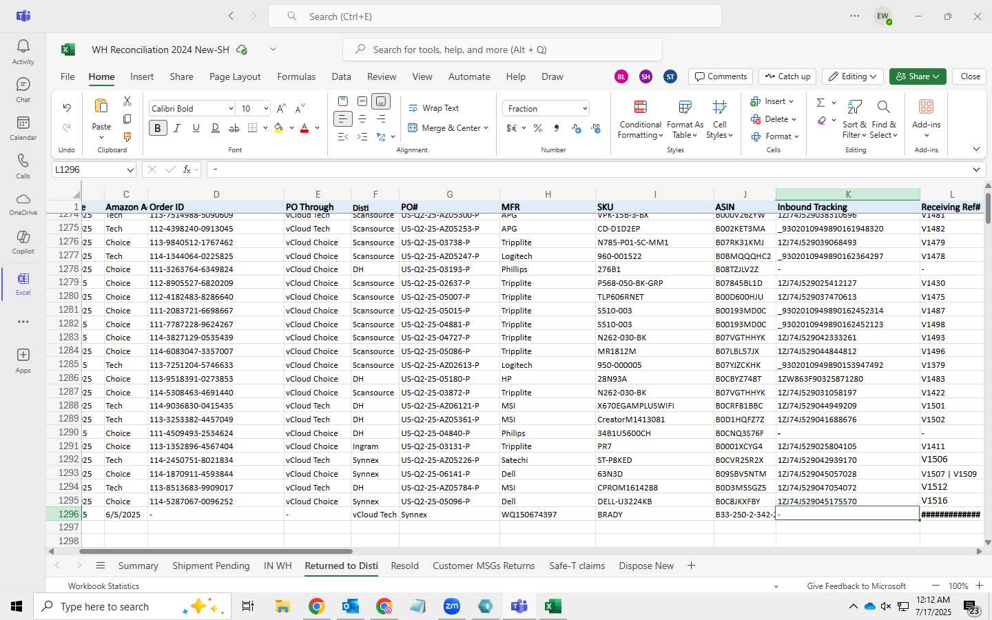Click Give Feedback to Microsoft

point(856,586)
